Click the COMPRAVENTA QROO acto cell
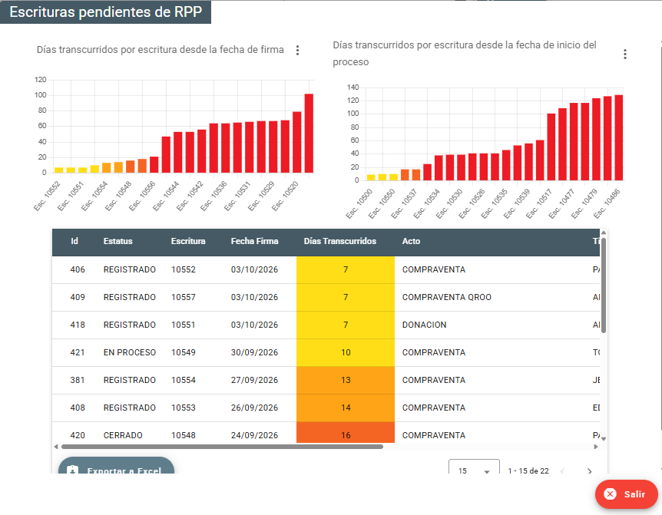The height and width of the screenshot is (515, 662). 447,297
